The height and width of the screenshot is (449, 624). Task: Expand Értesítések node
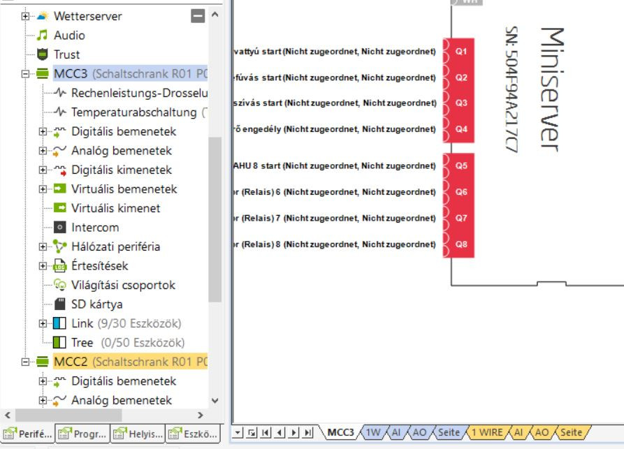pos(43,265)
